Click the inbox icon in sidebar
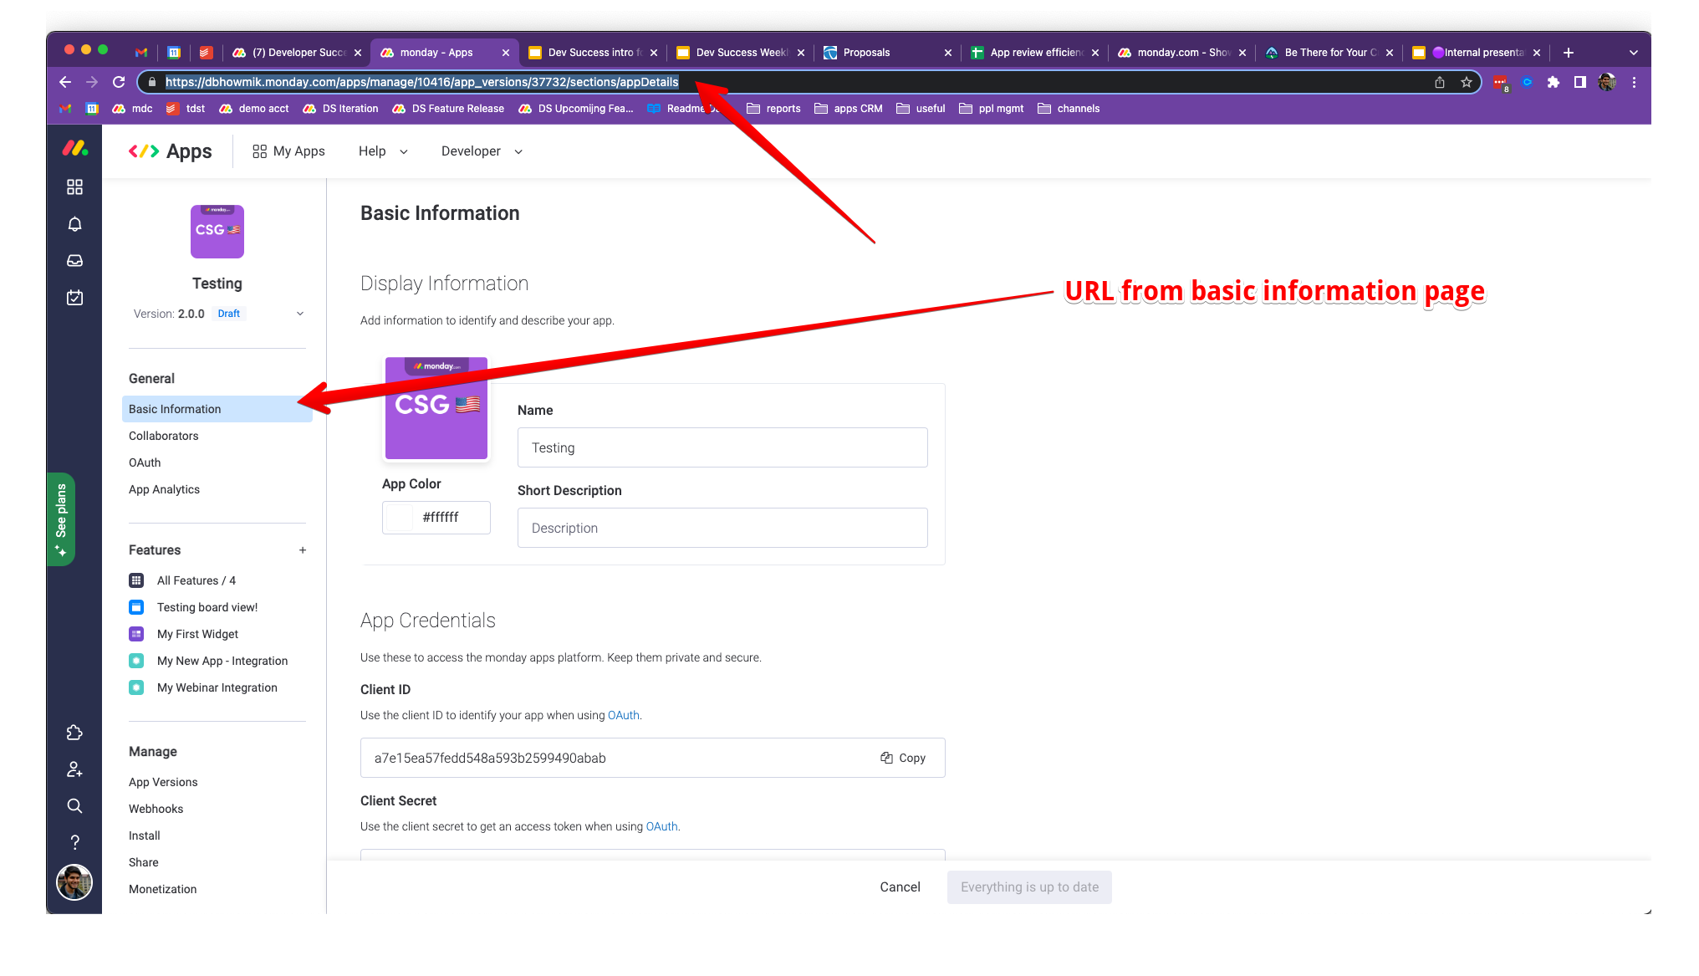 pyautogui.click(x=74, y=261)
